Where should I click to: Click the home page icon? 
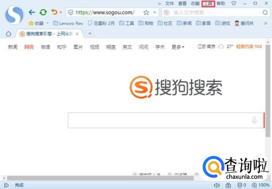click(8, 34)
